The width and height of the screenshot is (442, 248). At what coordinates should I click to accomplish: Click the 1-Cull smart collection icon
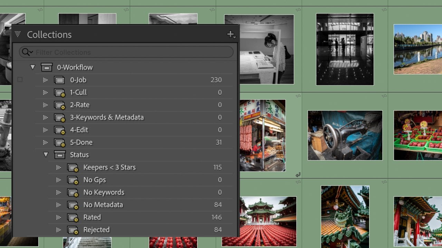coord(60,93)
